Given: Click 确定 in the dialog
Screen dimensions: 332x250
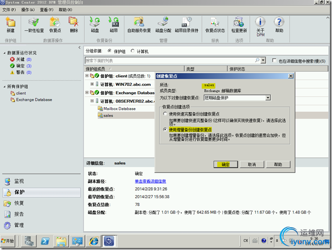Looking at the screenshot, I should tap(226, 164).
